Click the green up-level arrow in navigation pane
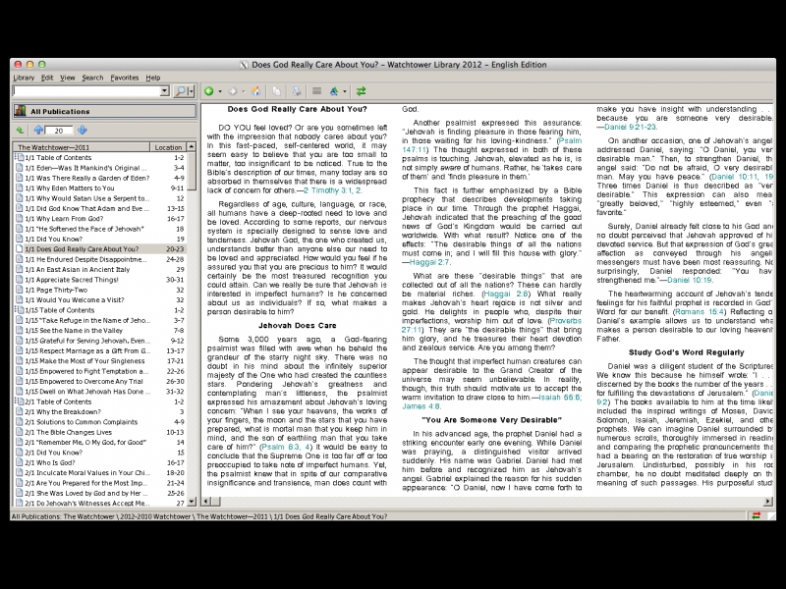 [20, 131]
